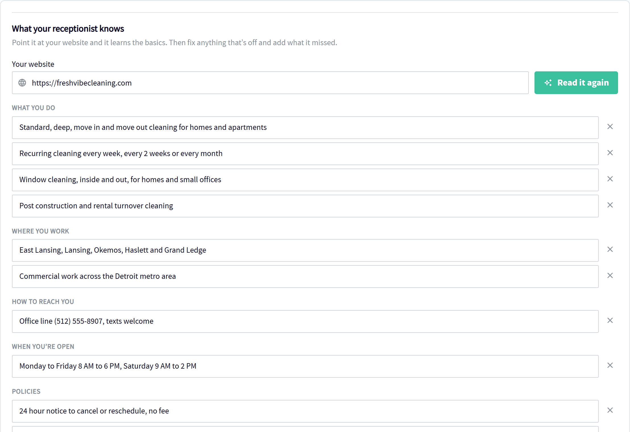The width and height of the screenshot is (630, 432).
Task: Delete the Monday to Friday hours entry
Action: pyautogui.click(x=610, y=365)
